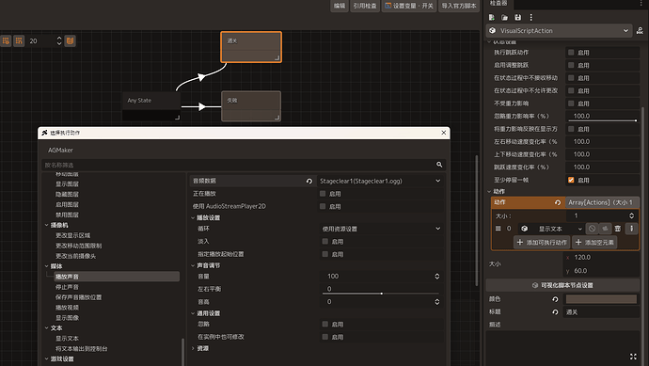
Task: Select 停止声音 in action tree
Action: [67, 287]
